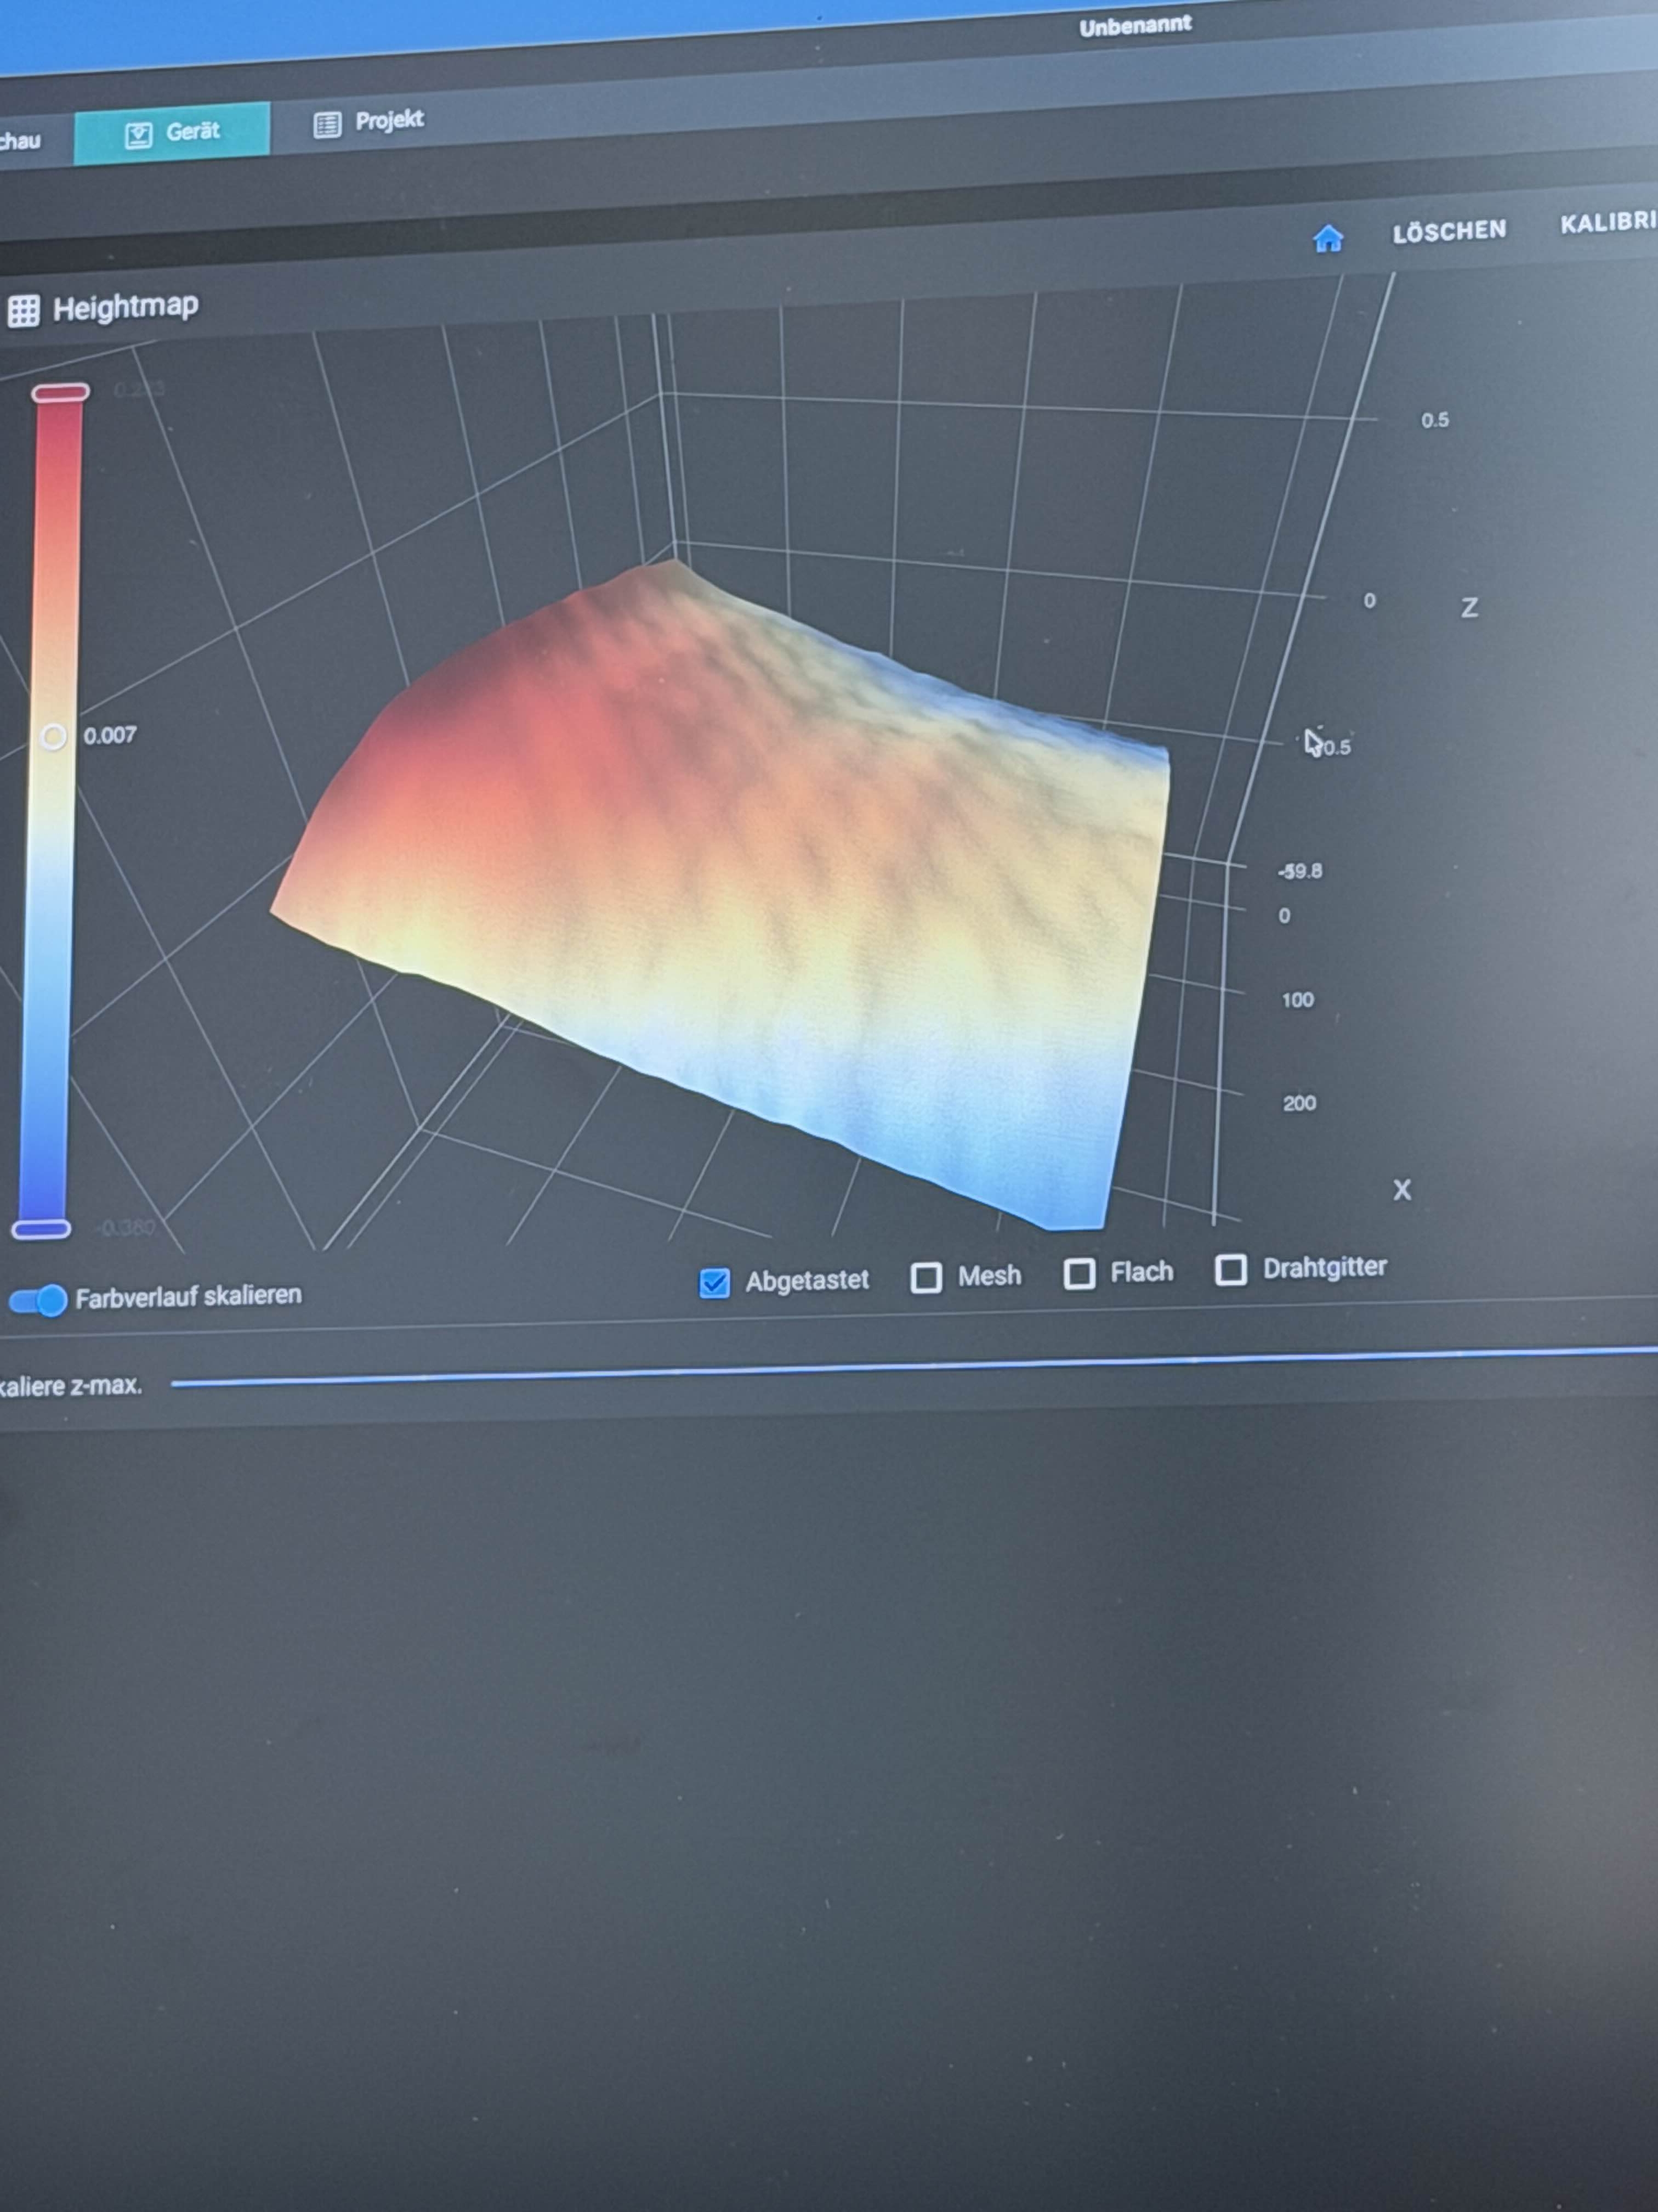Image resolution: width=1658 pixels, height=2212 pixels.
Task: Click the red top handle of color scale
Action: pyautogui.click(x=60, y=393)
